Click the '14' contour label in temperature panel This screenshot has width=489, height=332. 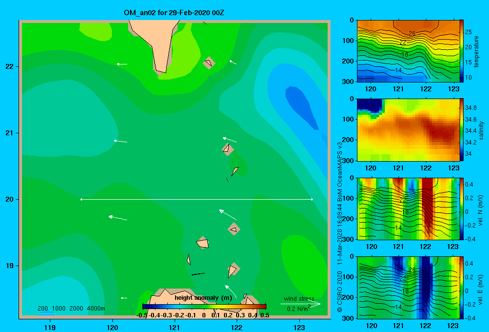(398, 70)
